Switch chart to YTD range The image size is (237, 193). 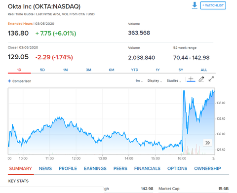click(135, 70)
